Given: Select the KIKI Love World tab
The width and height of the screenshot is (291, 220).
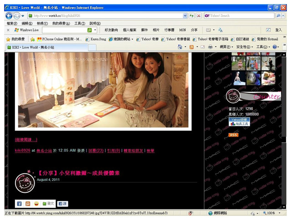Looking at the screenshot, I should pos(46,48).
